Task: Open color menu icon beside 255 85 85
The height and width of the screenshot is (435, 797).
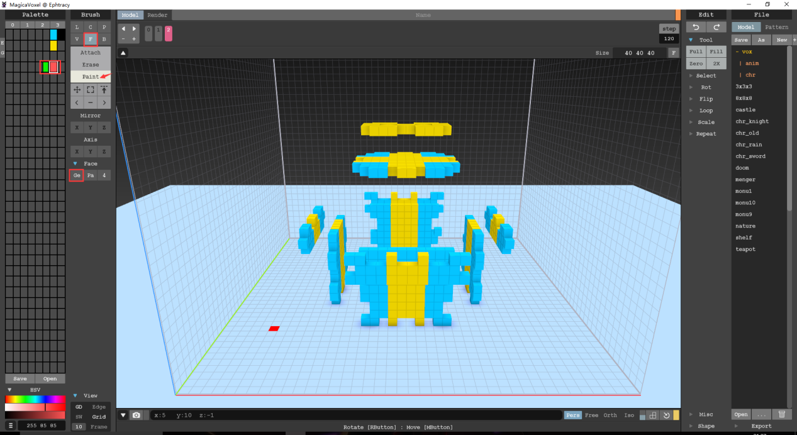Action: pos(11,426)
